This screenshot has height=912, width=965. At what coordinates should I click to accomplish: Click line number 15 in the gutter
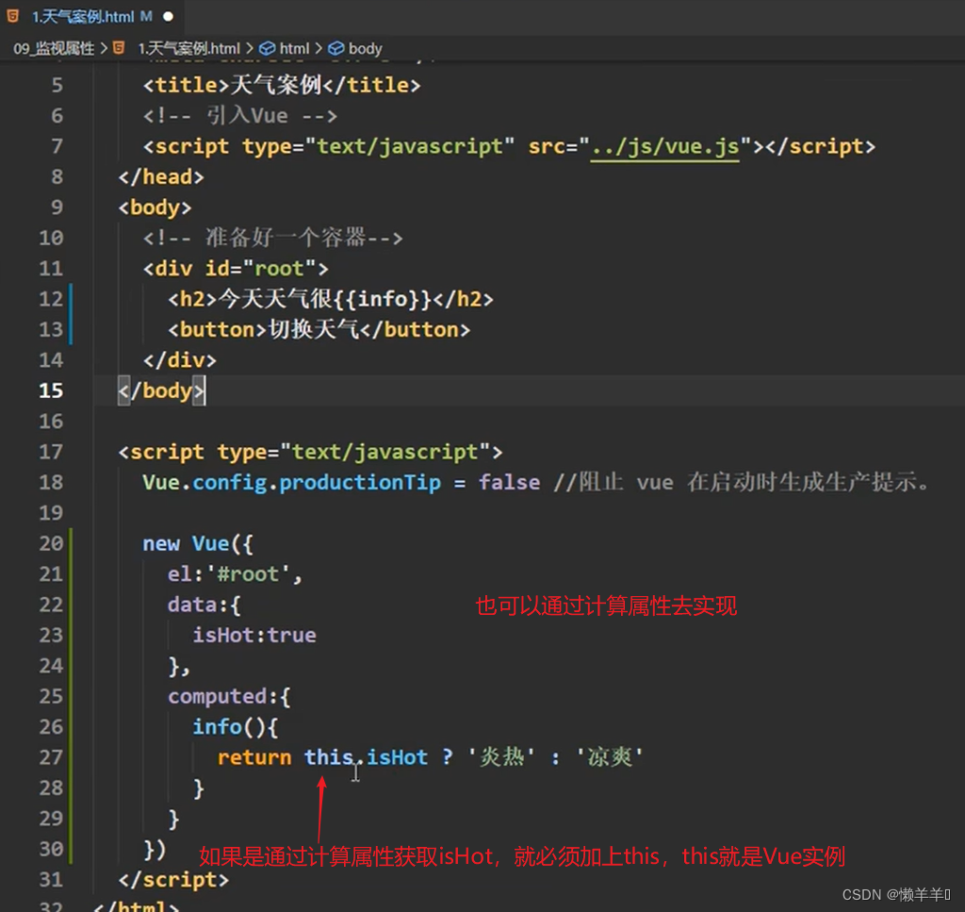tap(51, 390)
